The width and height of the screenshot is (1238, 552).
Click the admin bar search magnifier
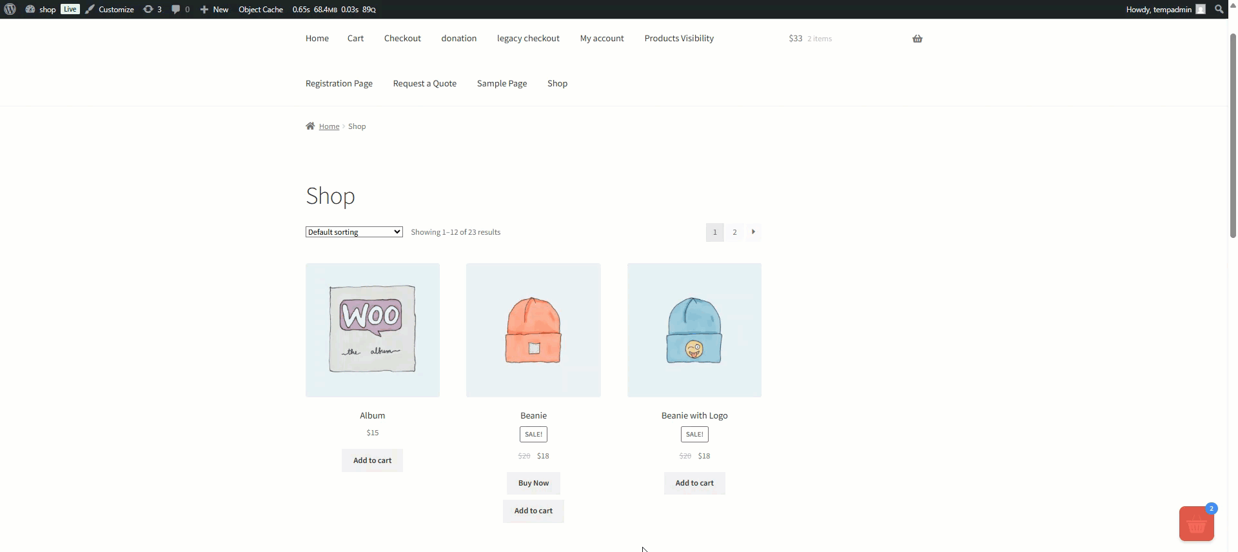tap(1219, 9)
